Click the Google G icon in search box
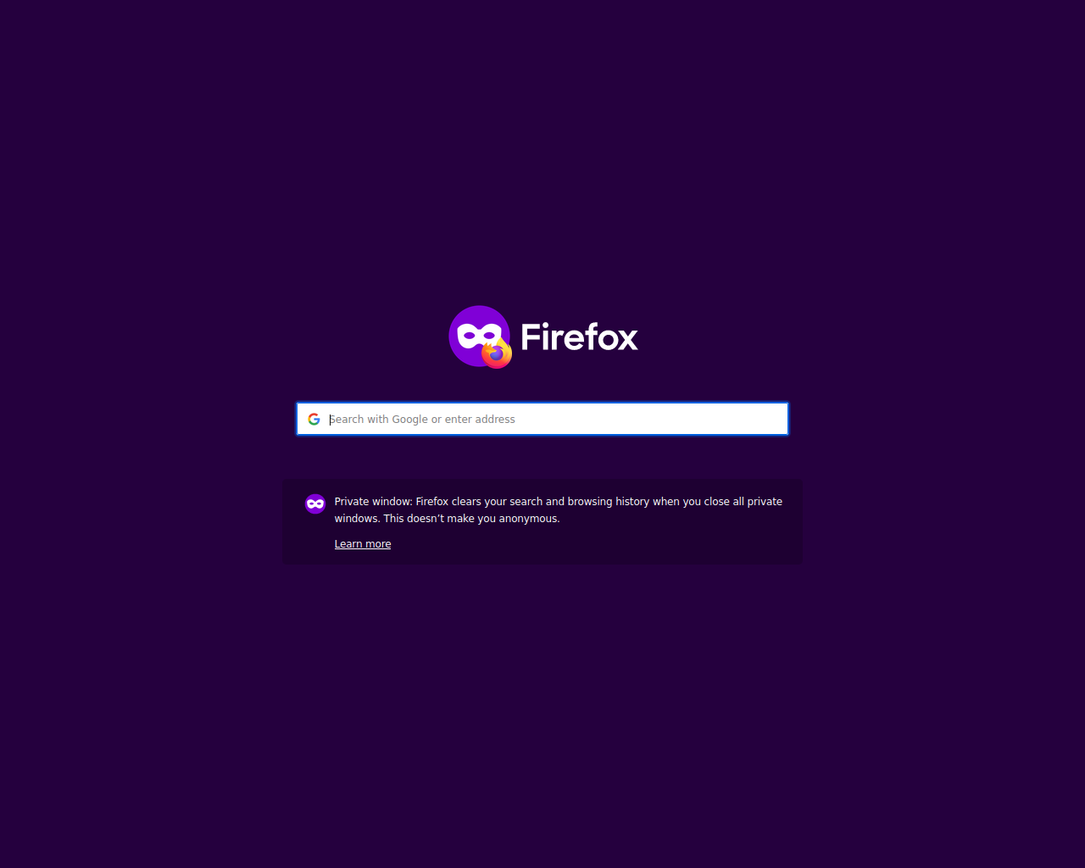 [x=314, y=419]
